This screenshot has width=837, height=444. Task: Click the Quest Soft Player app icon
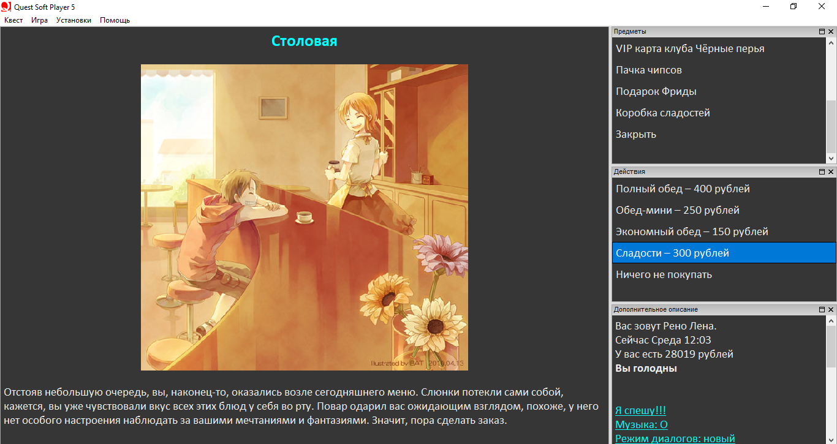click(6, 6)
